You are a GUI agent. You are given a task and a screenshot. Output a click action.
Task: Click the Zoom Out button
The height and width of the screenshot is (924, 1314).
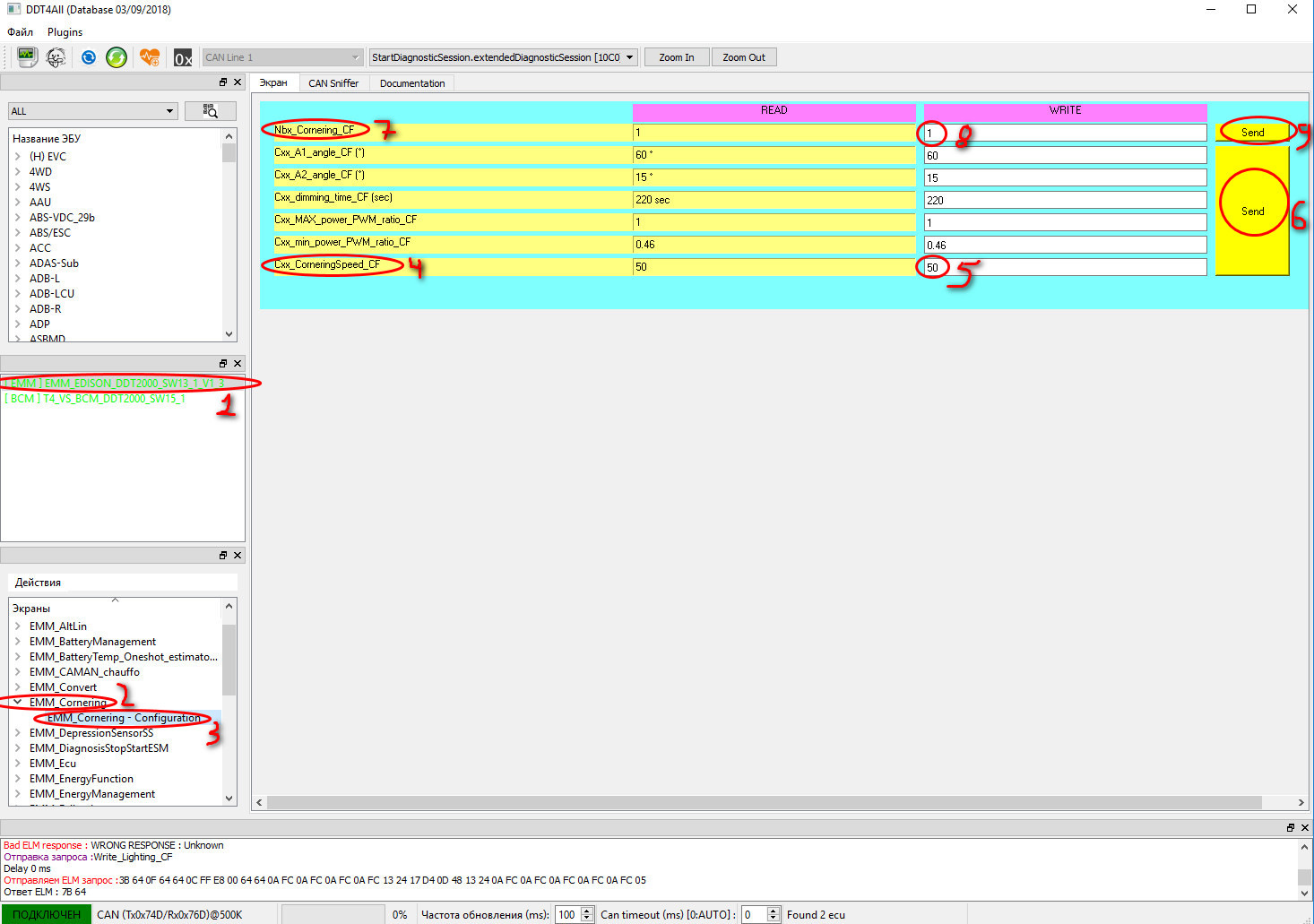(744, 57)
